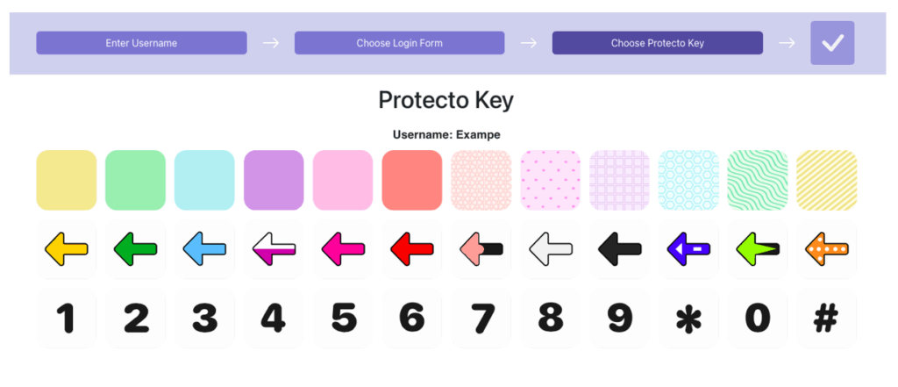Select the purple arrow with white dash
This screenshot has width=898, height=387.
coord(688,249)
